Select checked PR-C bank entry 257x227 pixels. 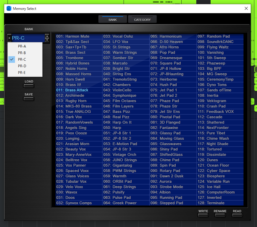pyautogui.click(x=25, y=59)
